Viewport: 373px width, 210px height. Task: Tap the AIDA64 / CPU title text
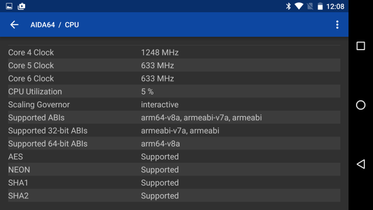click(x=54, y=24)
